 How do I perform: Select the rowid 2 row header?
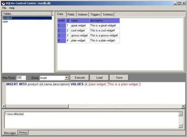[x=62, y=30]
